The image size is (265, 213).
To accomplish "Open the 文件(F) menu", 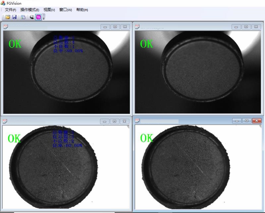I will click(10, 10).
